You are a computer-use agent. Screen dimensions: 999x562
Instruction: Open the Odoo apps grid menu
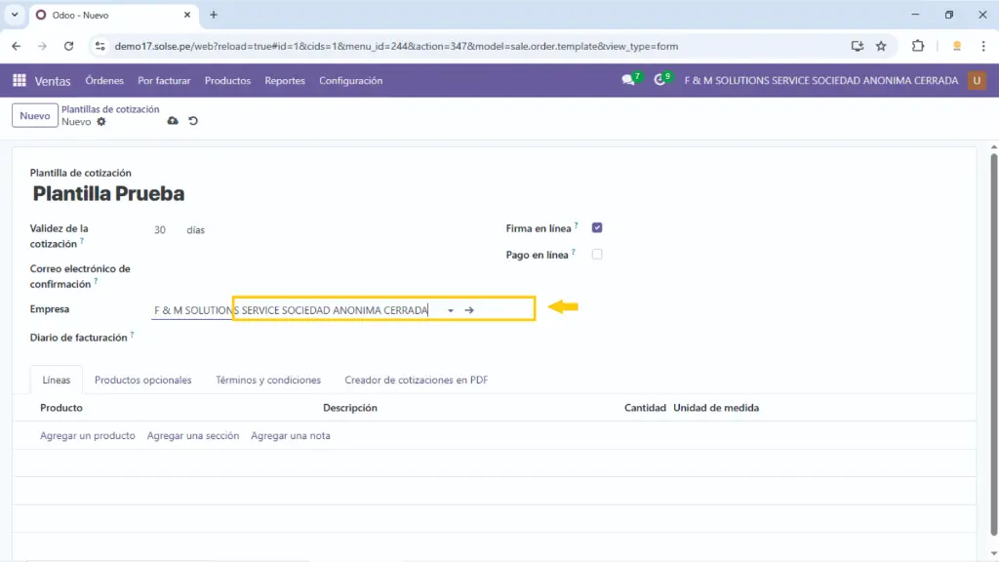point(20,81)
